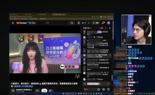Close the live chat panel

click(110, 28)
